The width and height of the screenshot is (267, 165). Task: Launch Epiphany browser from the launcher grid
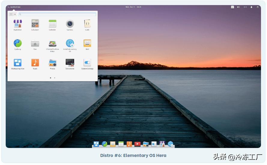pyautogui.click(x=18, y=44)
